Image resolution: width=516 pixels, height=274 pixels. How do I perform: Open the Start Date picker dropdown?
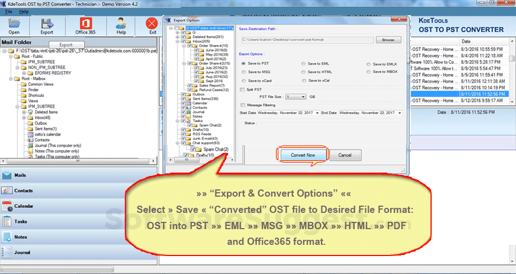coord(317,113)
